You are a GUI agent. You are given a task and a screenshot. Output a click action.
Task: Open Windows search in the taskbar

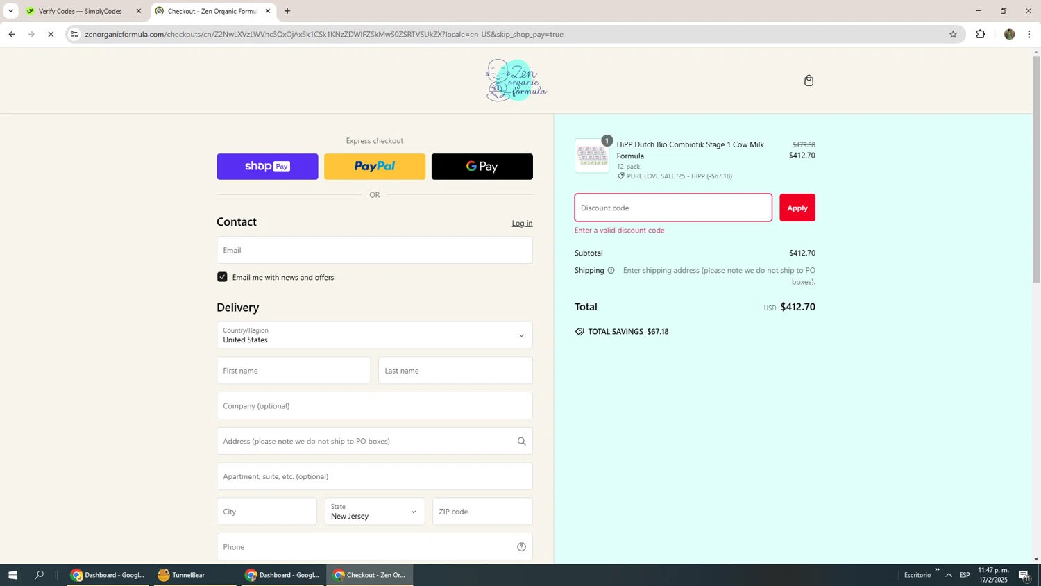39,575
